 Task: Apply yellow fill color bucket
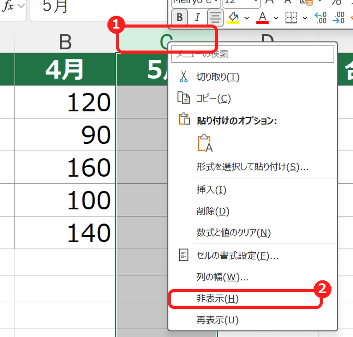[233, 17]
